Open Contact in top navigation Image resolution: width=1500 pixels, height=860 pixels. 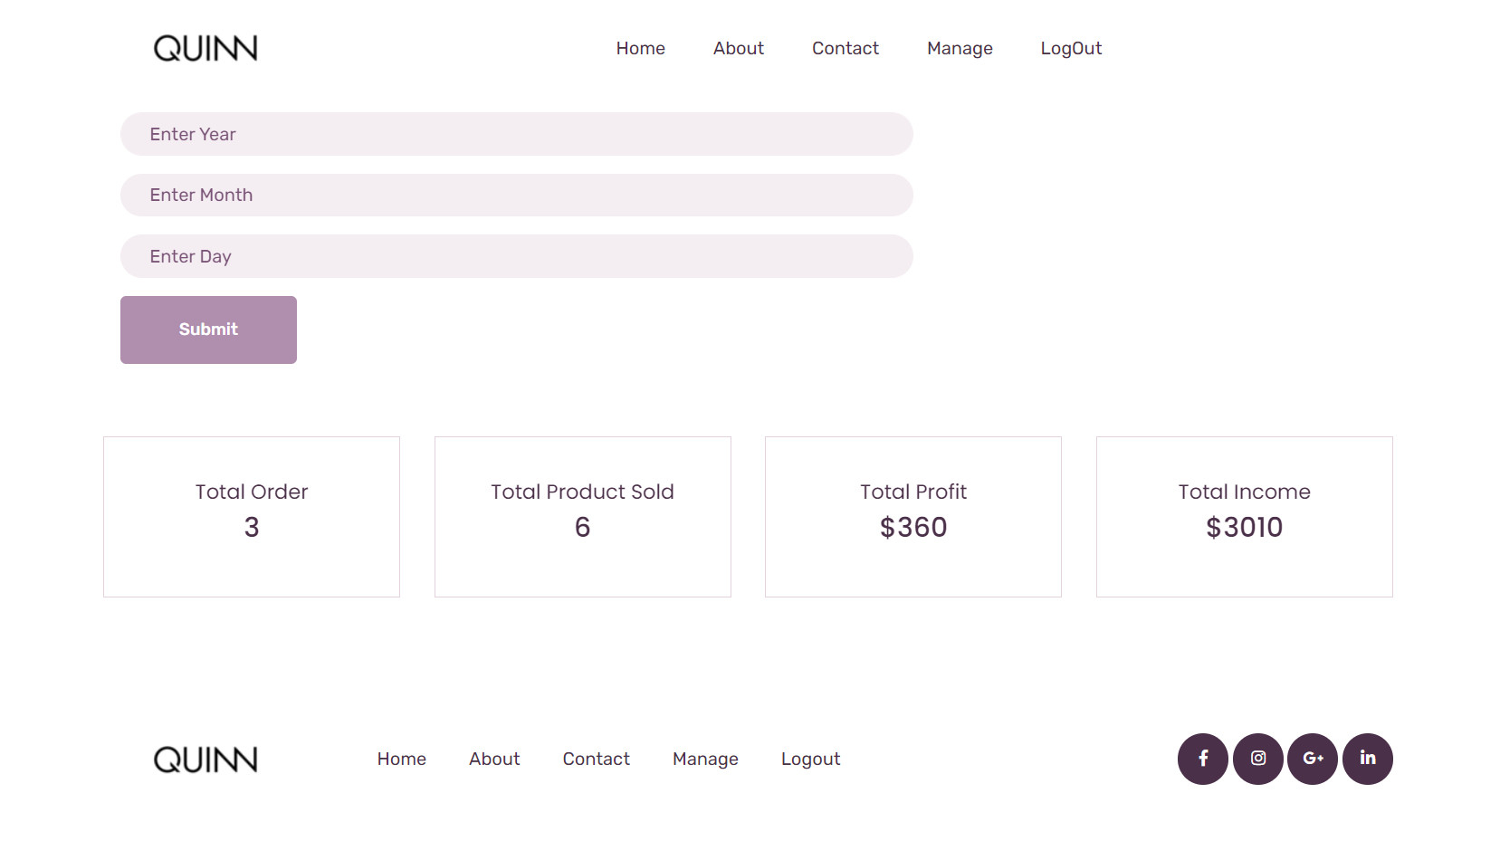(846, 49)
